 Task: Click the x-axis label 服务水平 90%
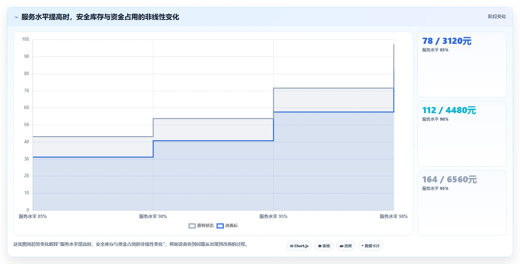(153, 217)
